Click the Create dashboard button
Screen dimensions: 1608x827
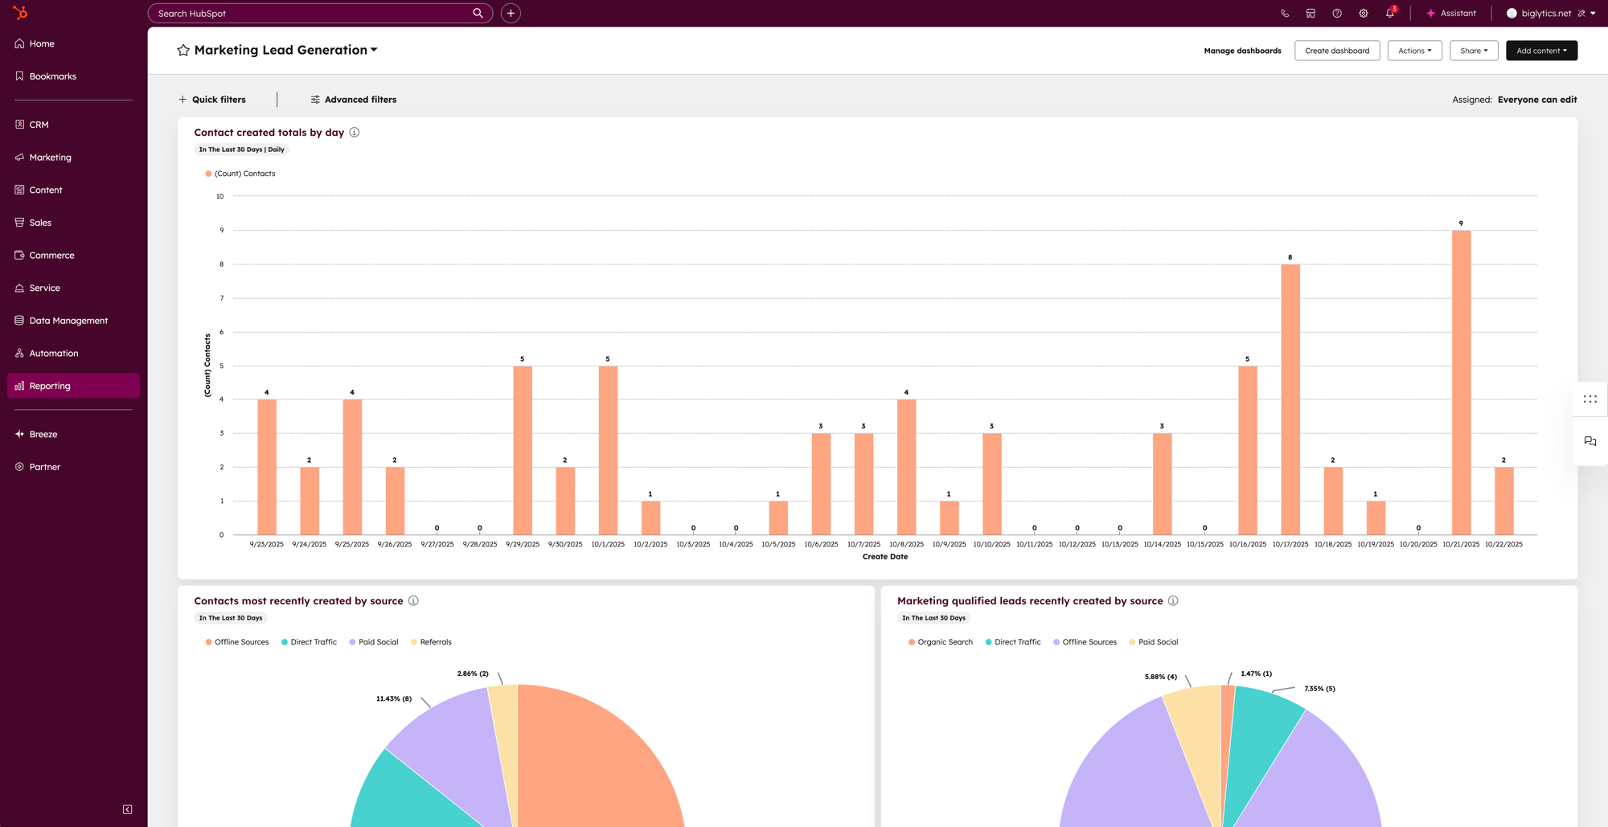coord(1336,50)
